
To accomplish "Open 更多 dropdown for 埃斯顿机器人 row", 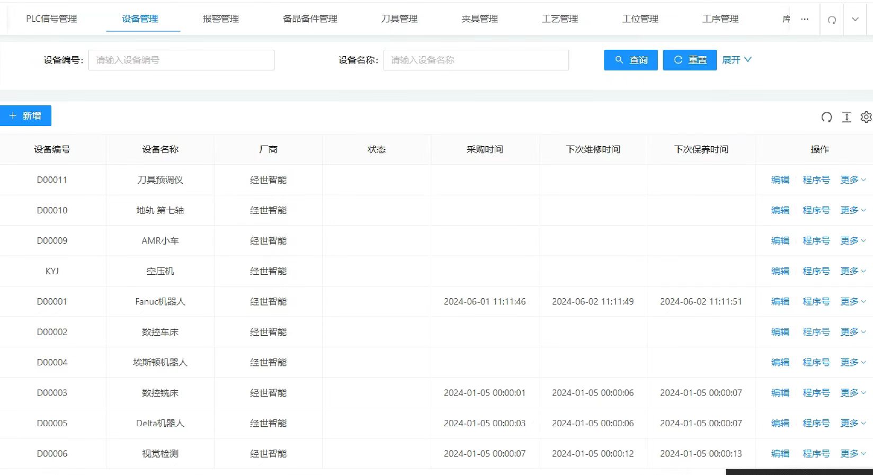I will 853,362.
